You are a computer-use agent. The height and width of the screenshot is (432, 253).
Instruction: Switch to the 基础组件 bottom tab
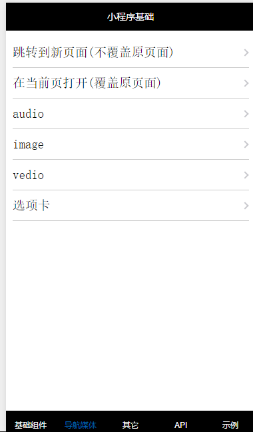click(x=31, y=425)
